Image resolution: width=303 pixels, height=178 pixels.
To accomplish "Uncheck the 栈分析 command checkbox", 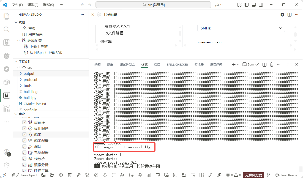I will tap(24, 159).
